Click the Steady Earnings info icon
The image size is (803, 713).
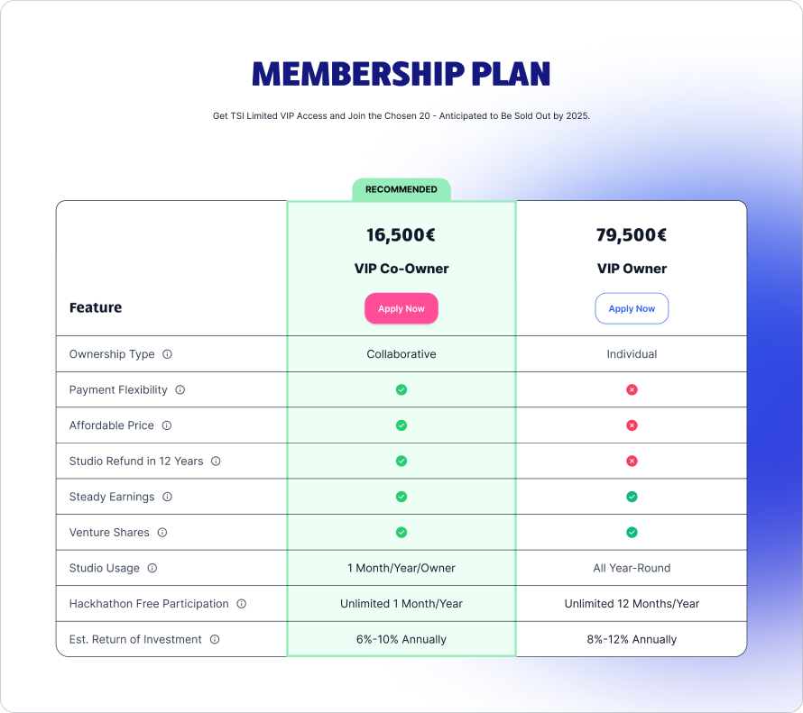[x=168, y=497]
